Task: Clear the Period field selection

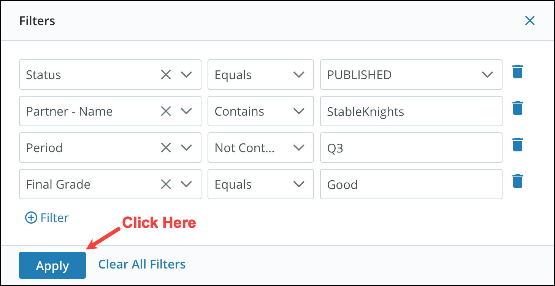Action: pyautogui.click(x=166, y=148)
